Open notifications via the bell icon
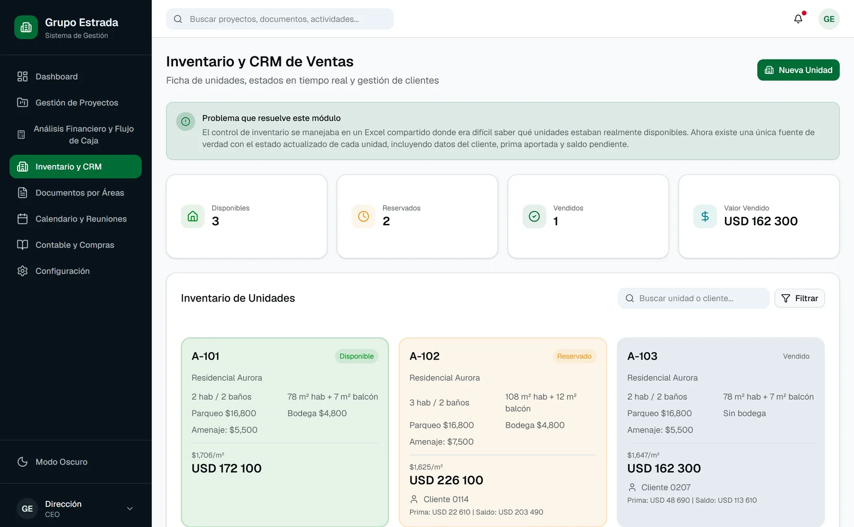The height and width of the screenshot is (527, 854). [798, 19]
